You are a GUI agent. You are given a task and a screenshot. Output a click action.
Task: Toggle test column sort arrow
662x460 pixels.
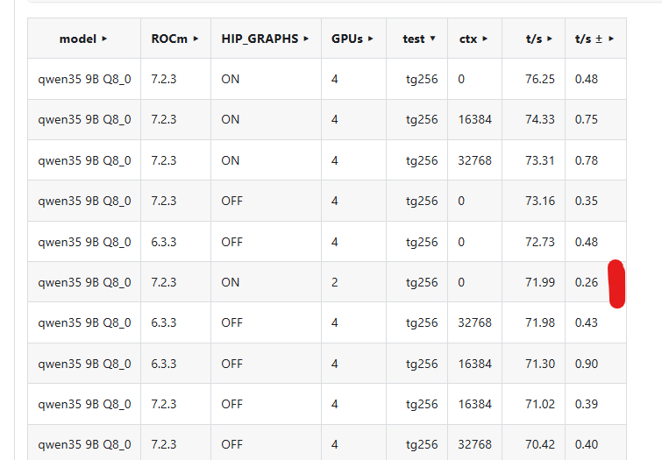pos(432,39)
